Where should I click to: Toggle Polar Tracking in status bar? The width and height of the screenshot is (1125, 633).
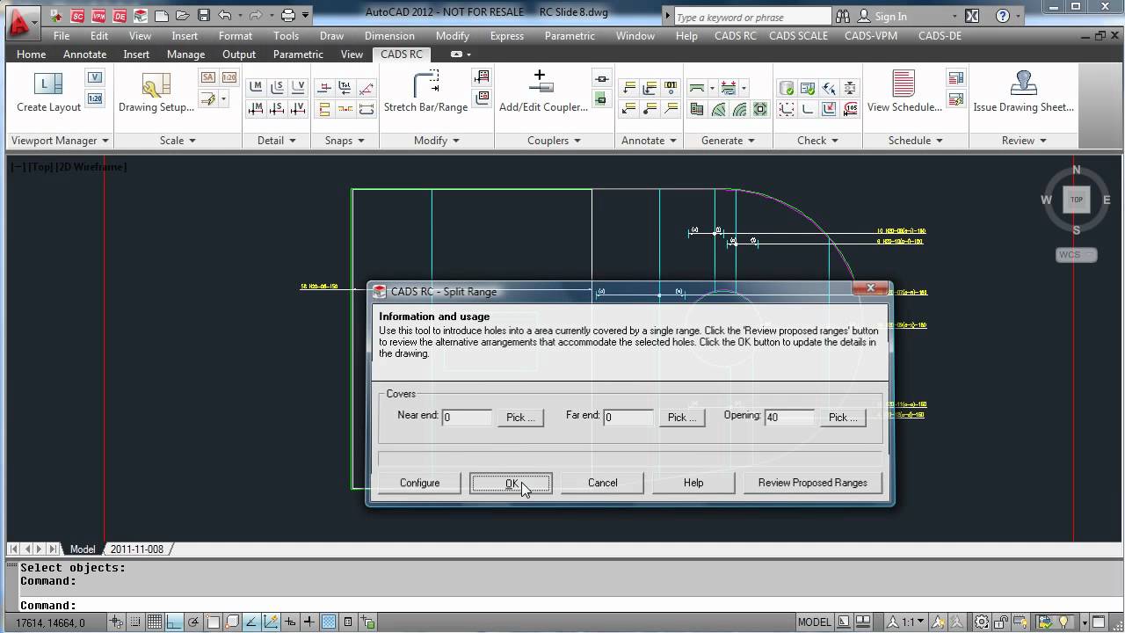coord(193,622)
